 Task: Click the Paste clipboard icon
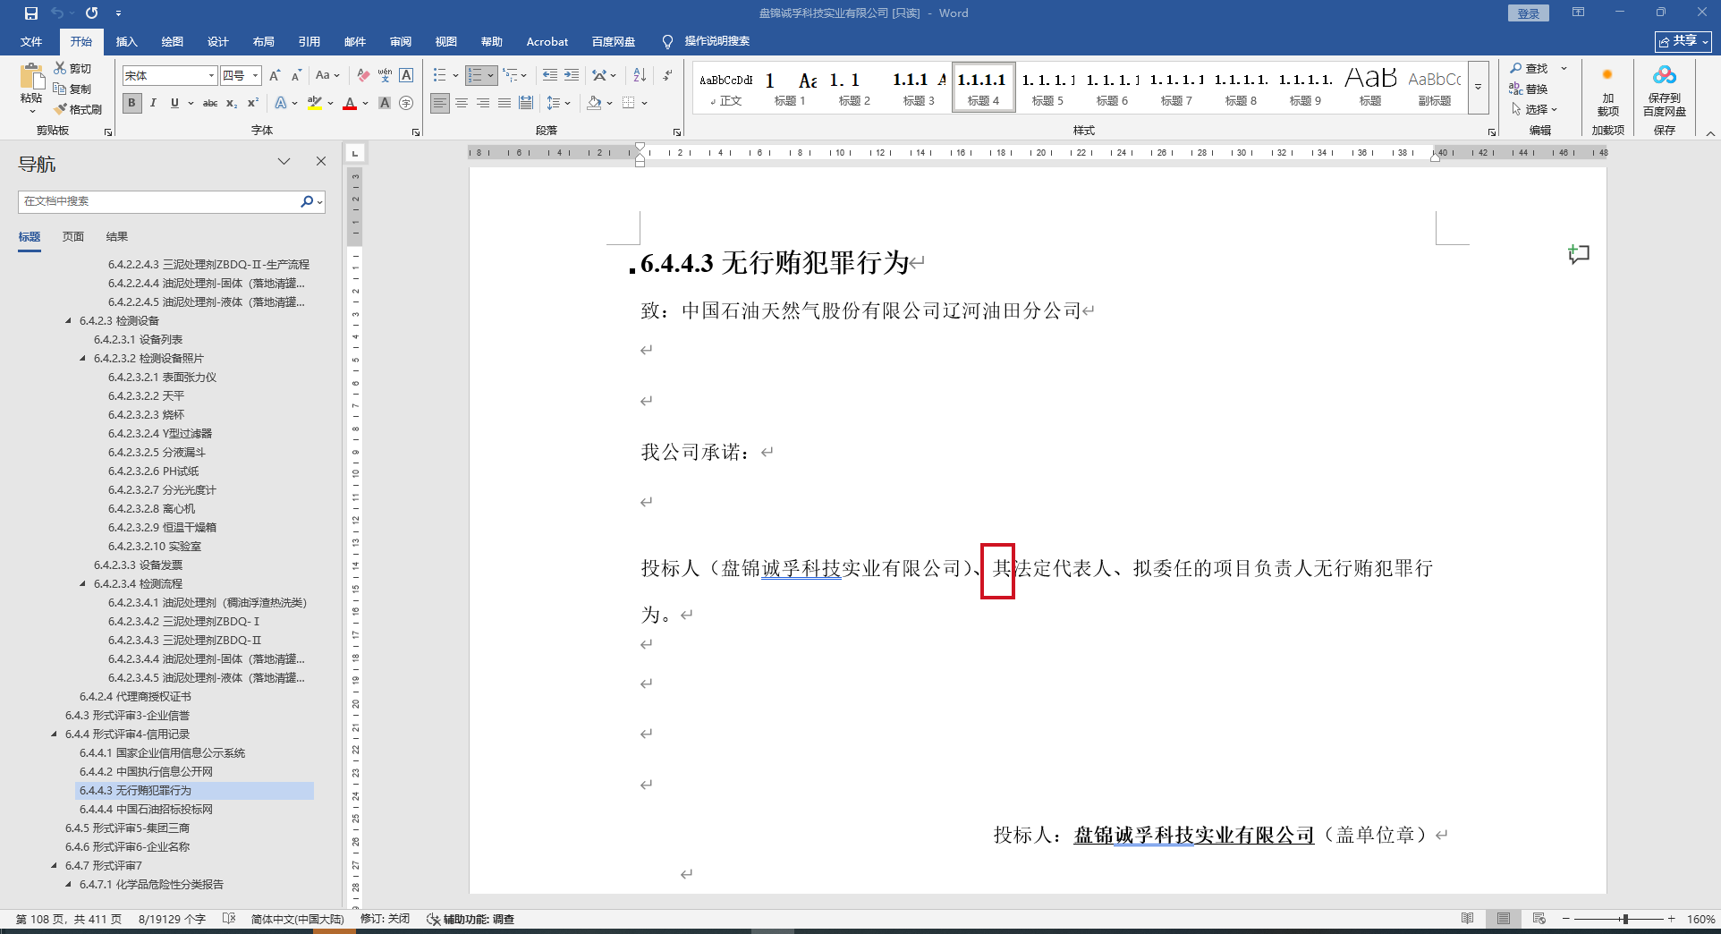pos(31,76)
